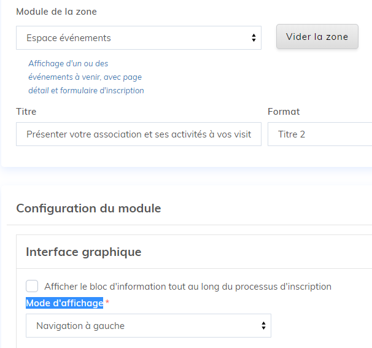The height and width of the screenshot is (348, 372).
Task: Click the red required asterisk marker
Action: 107,303
